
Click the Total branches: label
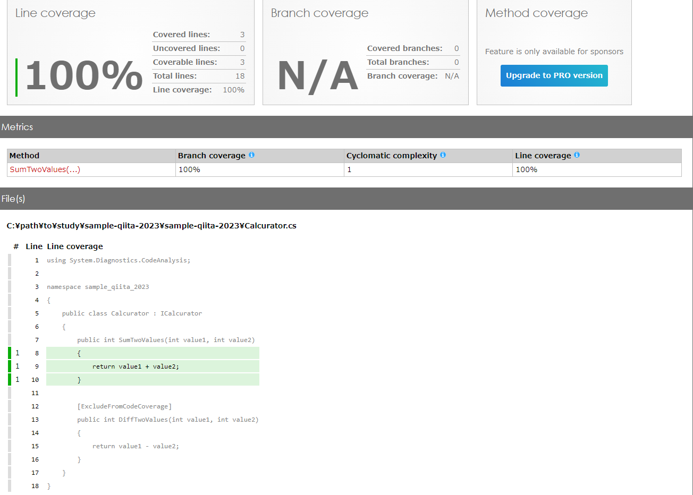point(398,62)
